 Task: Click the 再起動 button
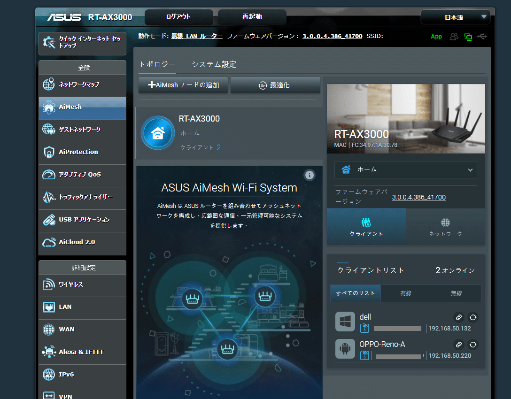(x=252, y=17)
